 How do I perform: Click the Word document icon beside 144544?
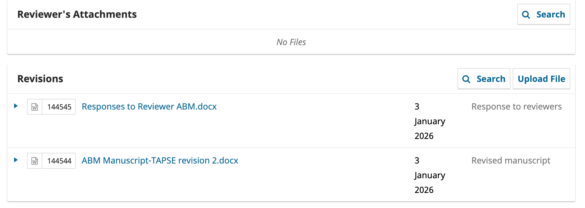35,161
